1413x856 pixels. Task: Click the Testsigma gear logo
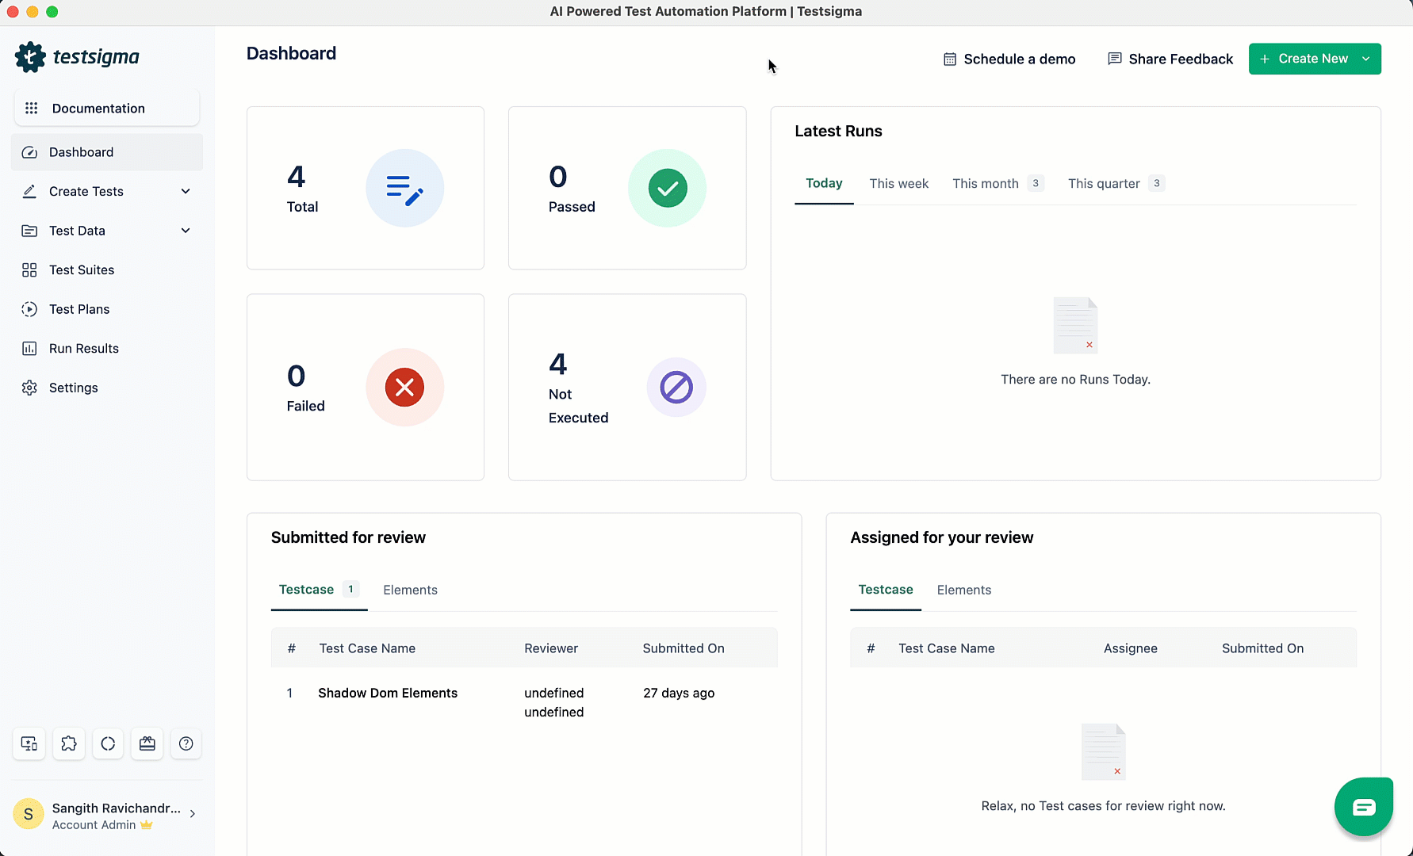coord(30,57)
